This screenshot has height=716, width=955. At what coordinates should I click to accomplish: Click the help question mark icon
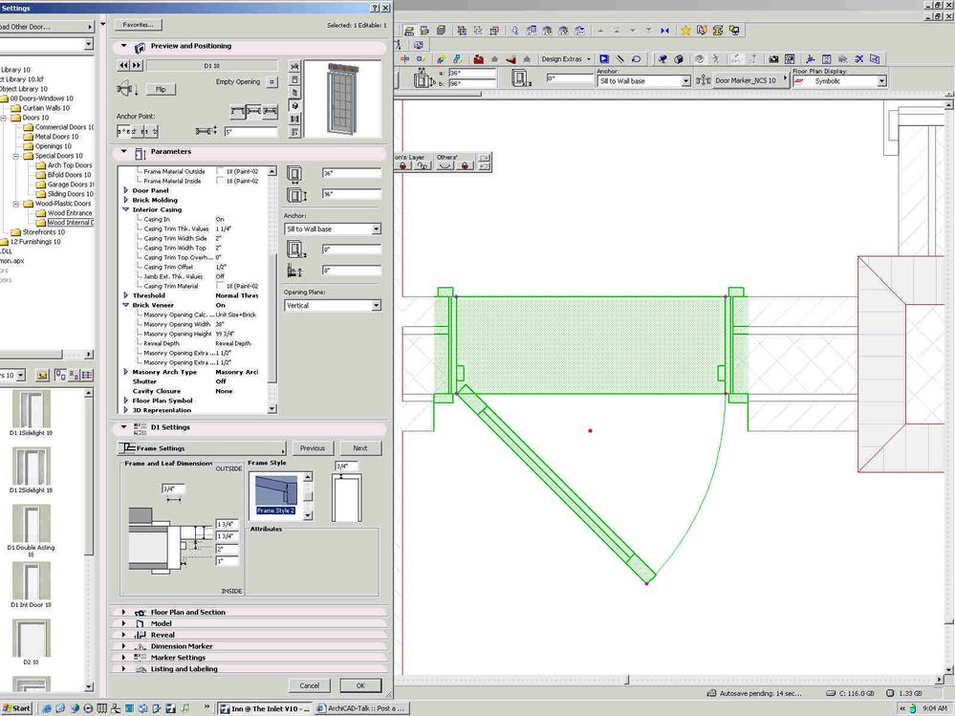373,8
